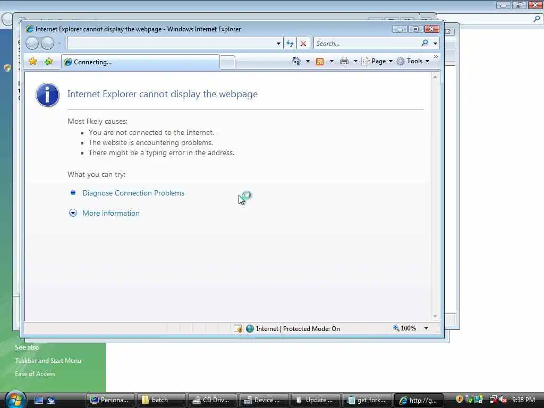
Task: Switch to Persona... taskbar window
Action: pos(110,400)
